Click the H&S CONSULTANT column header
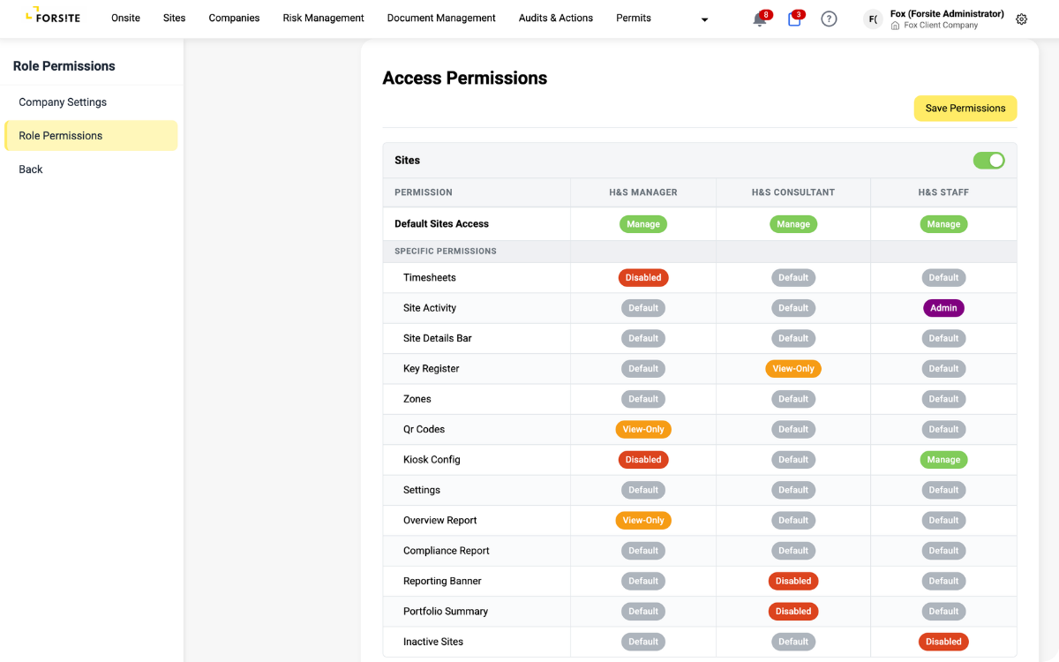The width and height of the screenshot is (1059, 662). click(793, 192)
